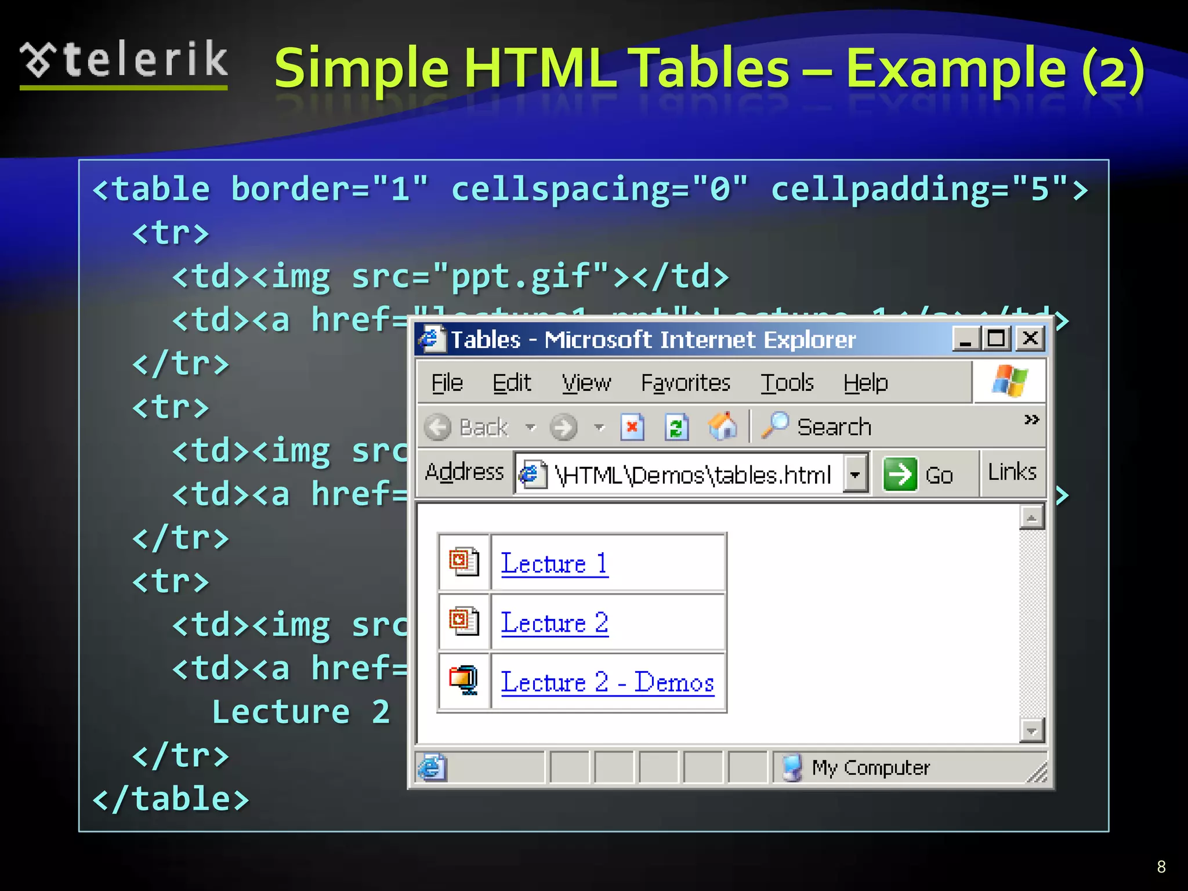Screen dimensions: 1188x891
Task: Click the monitor icon beside Lecture 2 - Demos
Action: (463, 680)
